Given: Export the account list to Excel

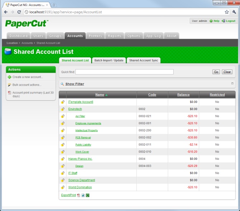Looking at the screenshot, I should pyautogui.click(x=87, y=195).
